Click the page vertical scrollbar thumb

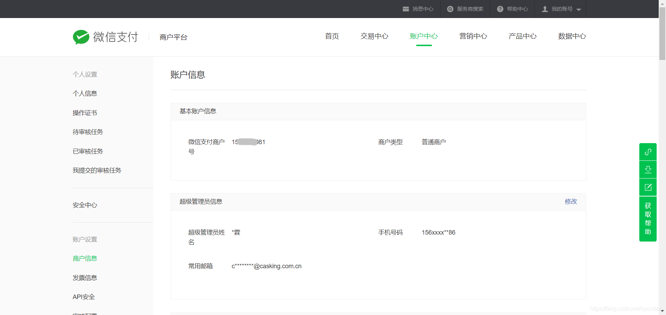(662, 34)
